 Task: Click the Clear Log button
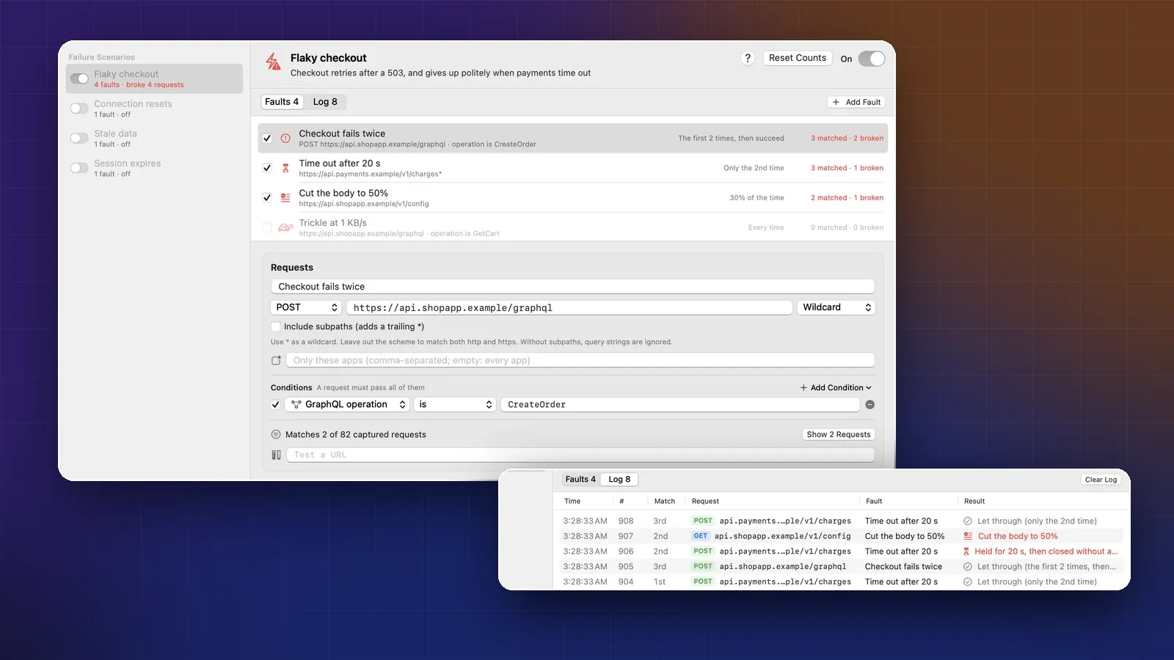(1101, 480)
